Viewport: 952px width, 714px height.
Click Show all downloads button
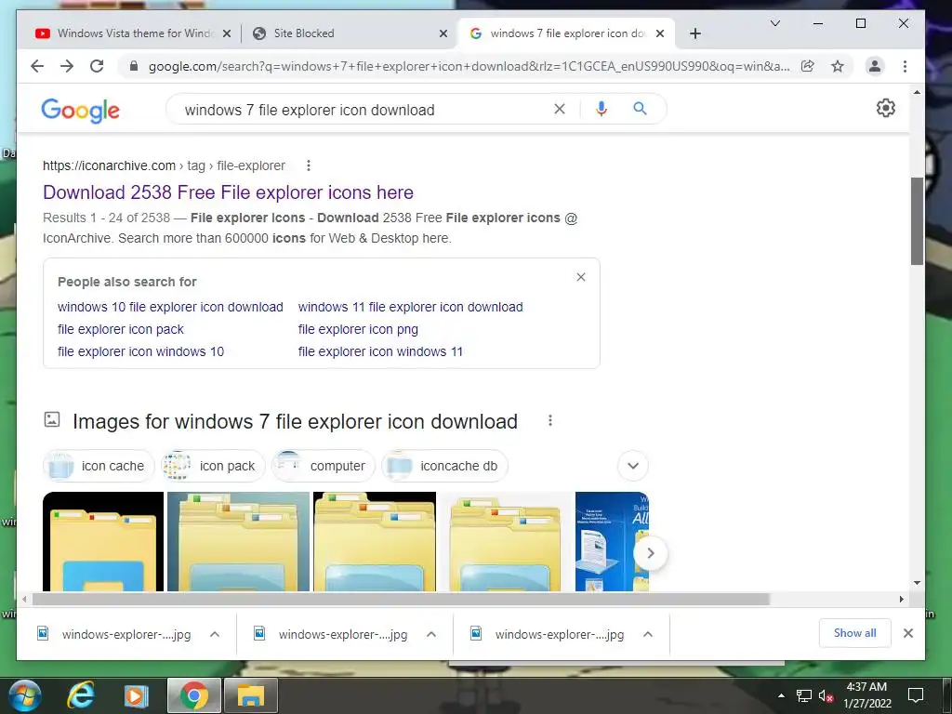(x=855, y=632)
